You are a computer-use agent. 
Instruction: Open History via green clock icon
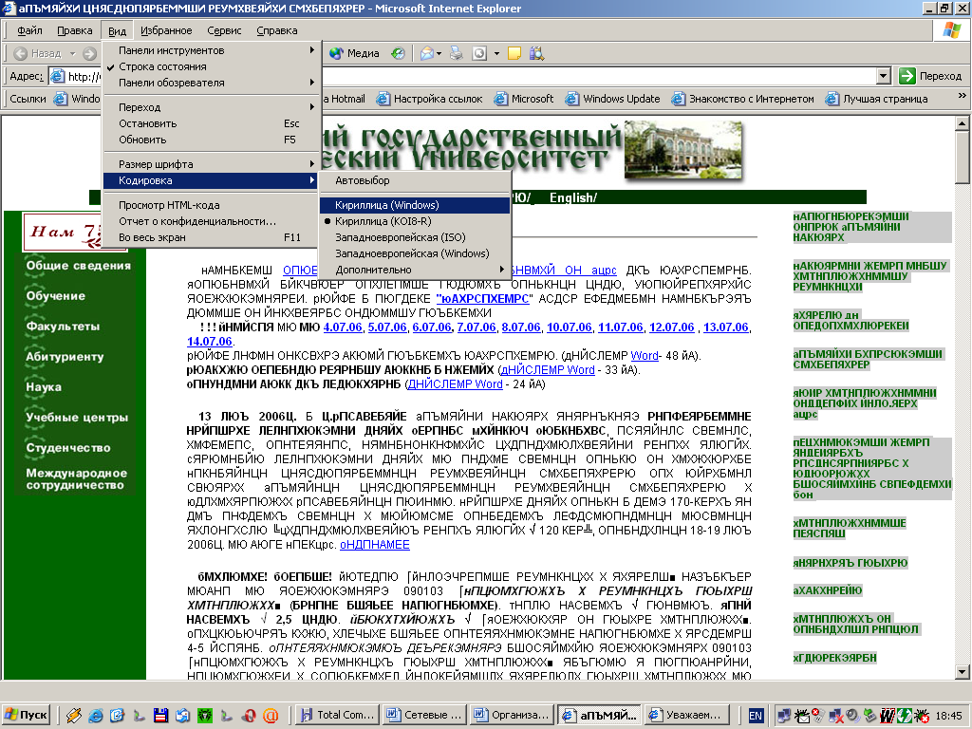click(x=398, y=53)
